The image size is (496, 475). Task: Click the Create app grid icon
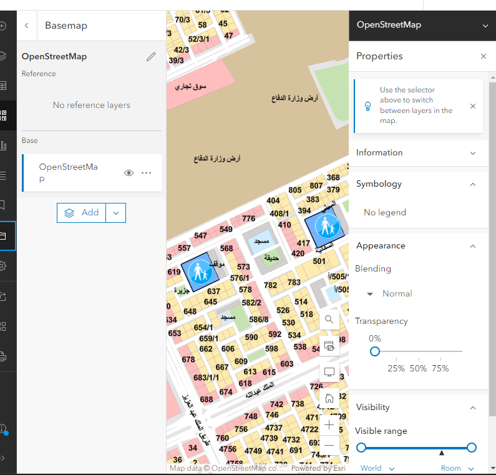click(2, 326)
